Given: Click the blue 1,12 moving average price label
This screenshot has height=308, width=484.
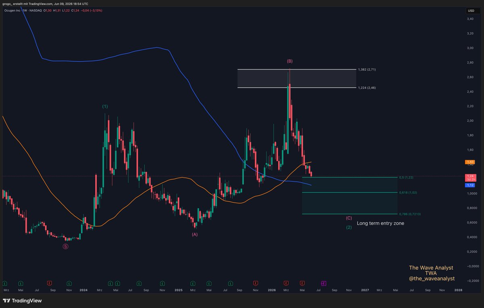Looking at the screenshot, I should [x=469, y=185].
